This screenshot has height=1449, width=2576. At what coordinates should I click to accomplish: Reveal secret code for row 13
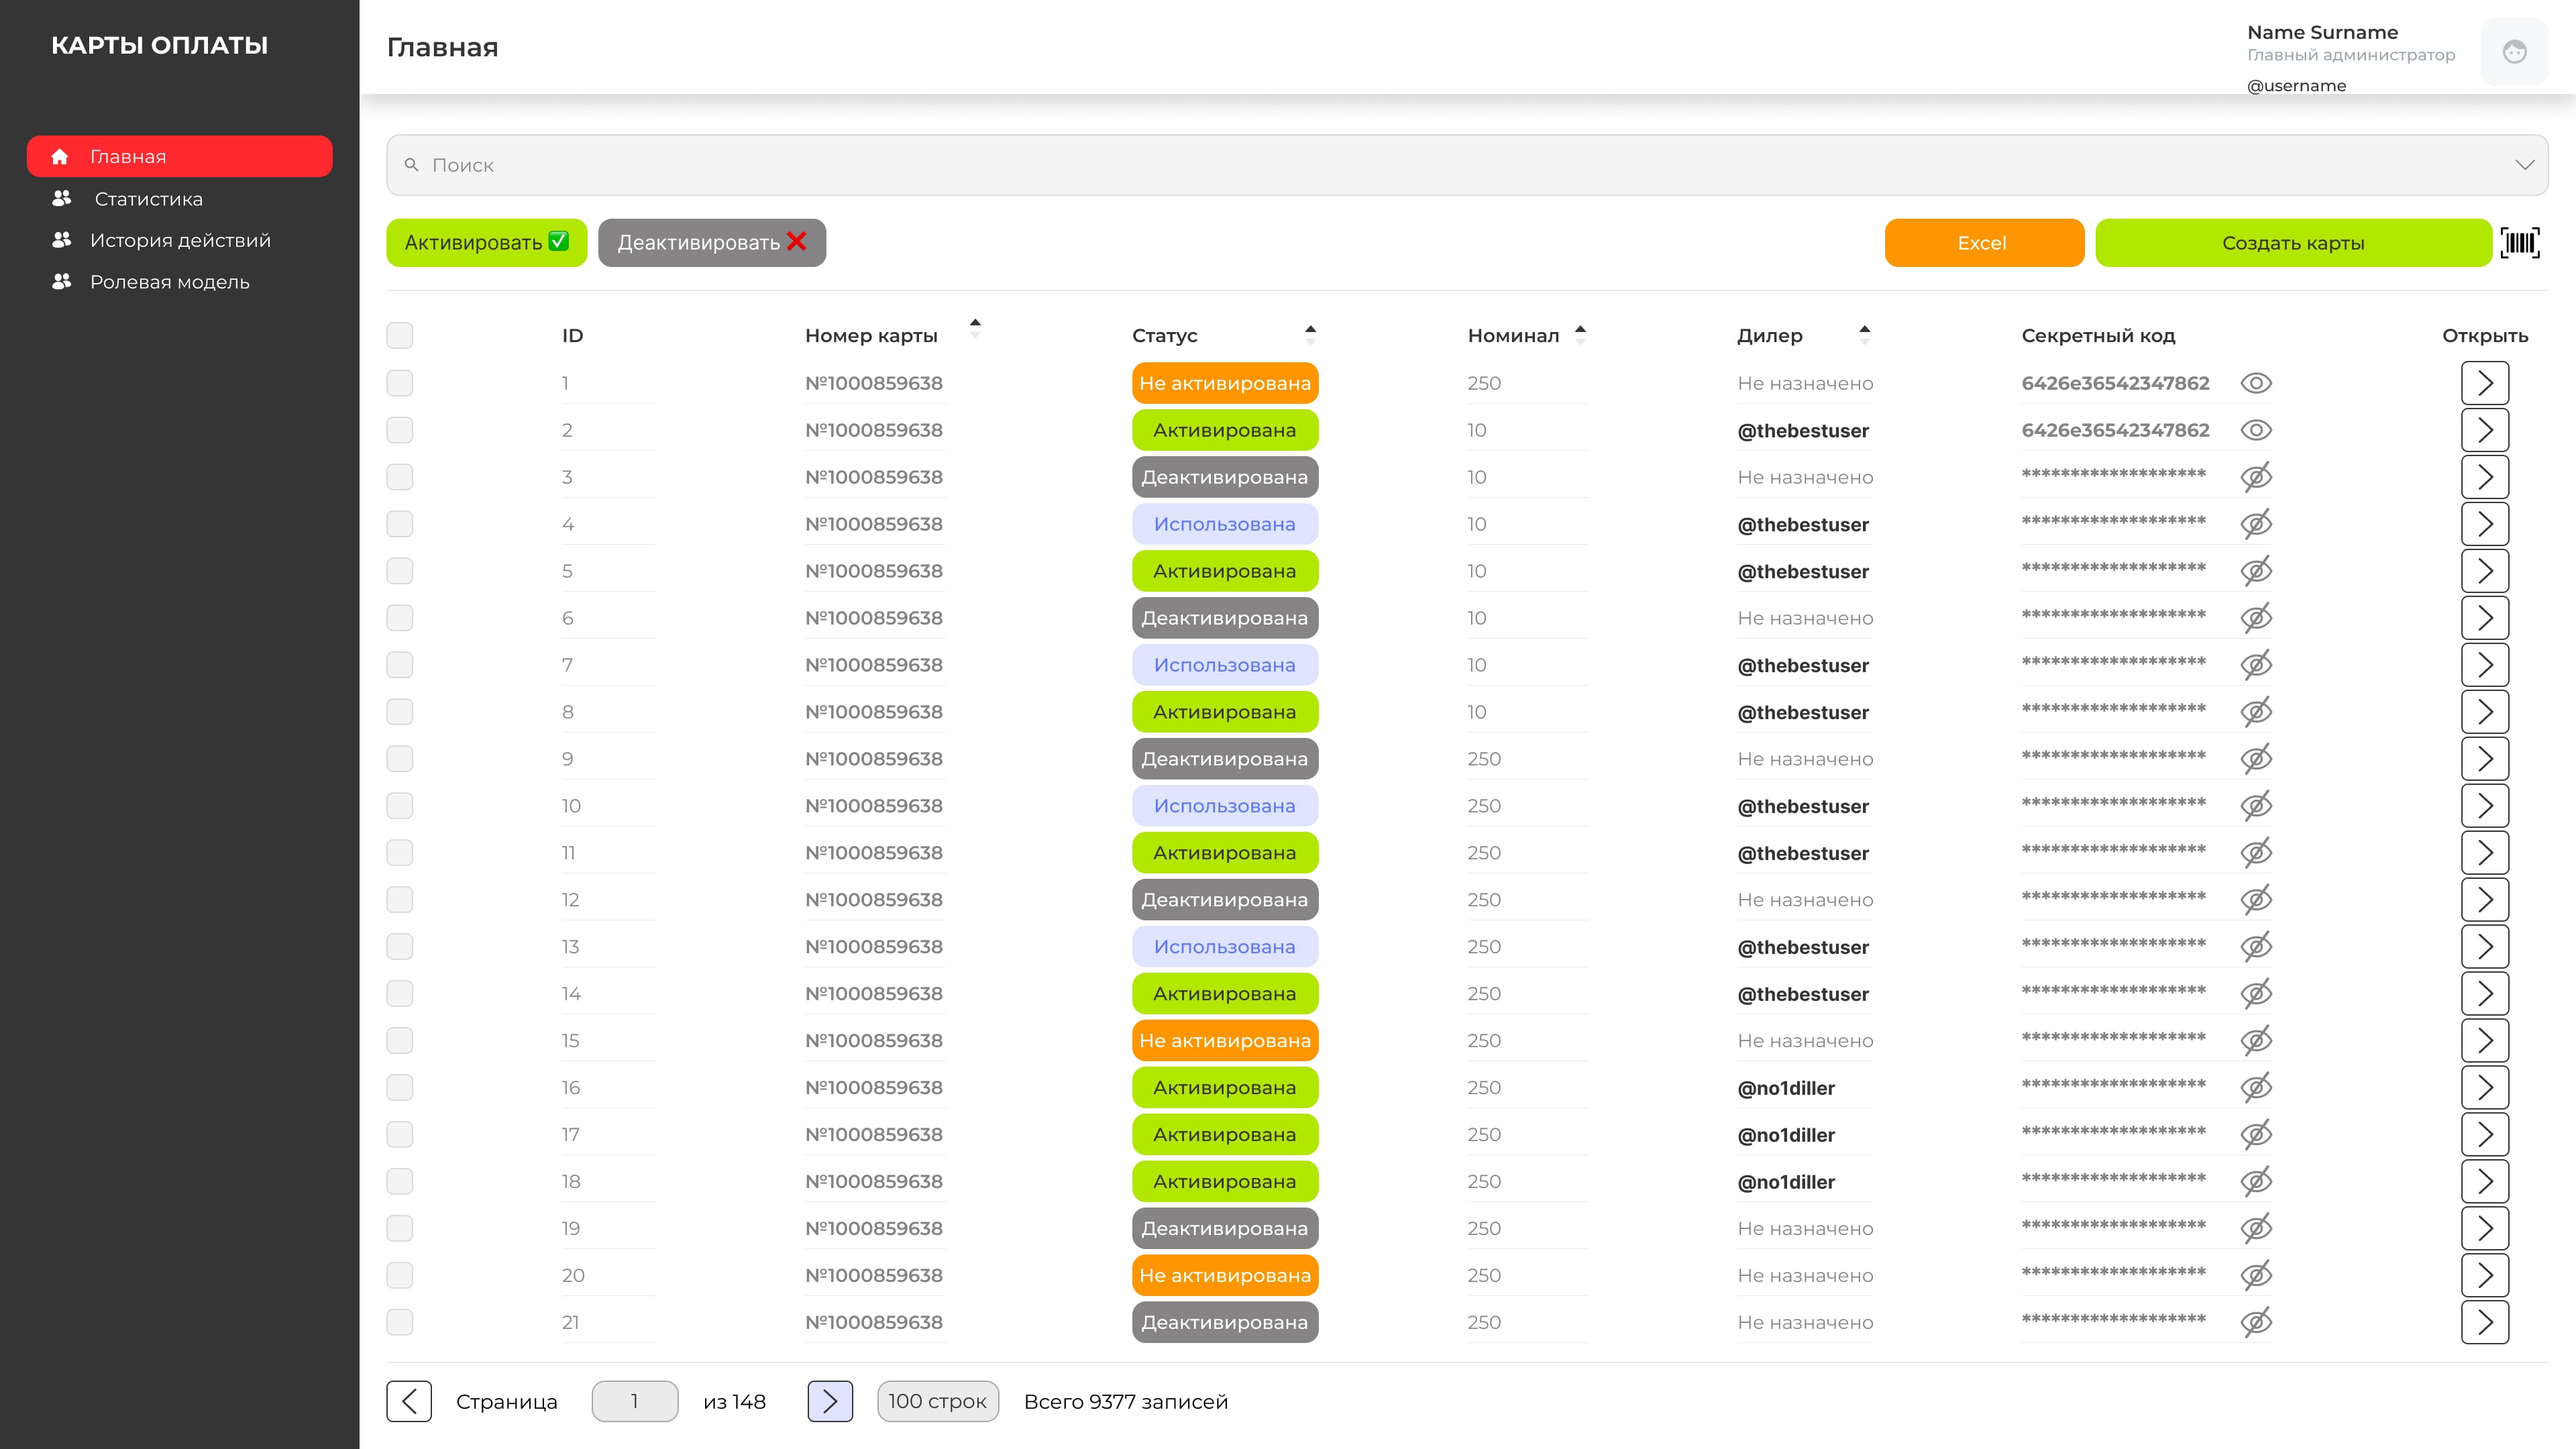pos(2256,947)
